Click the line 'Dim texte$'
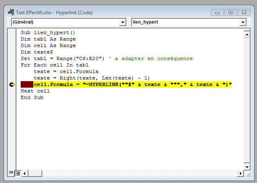 pyautogui.click(x=37, y=52)
